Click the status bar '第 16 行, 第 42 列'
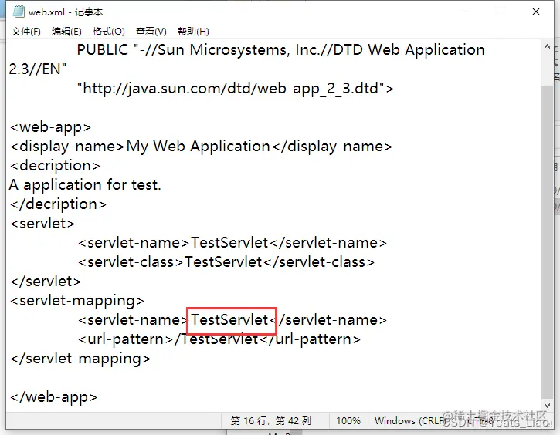Screen dimensions: 560x435 tap(270, 421)
